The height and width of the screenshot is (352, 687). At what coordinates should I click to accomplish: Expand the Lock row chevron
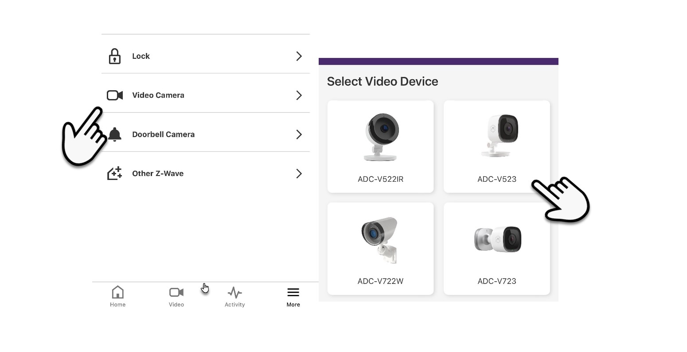[299, 56]
